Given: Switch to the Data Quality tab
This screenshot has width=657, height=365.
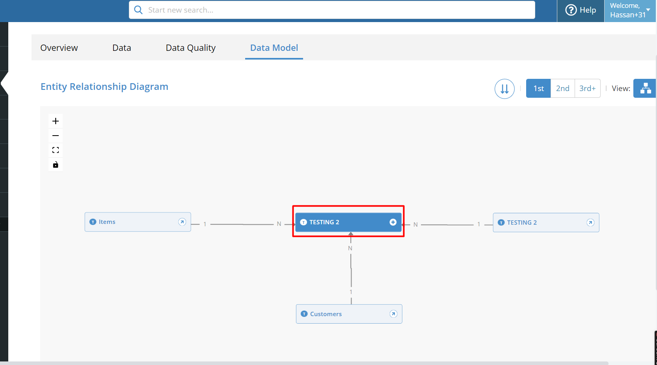Looking at the screenshot, I should point(190,47).
